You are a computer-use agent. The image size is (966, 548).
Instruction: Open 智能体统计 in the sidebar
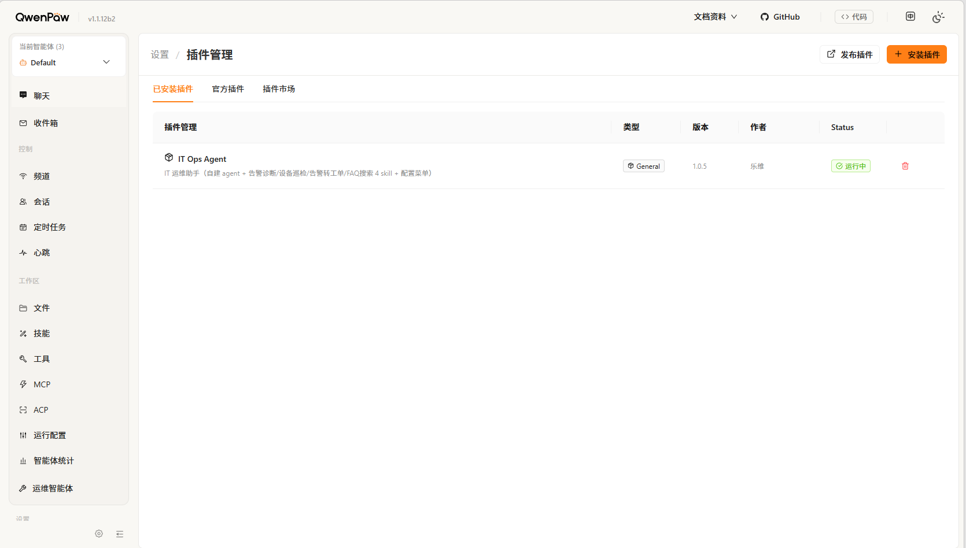pyautogui.click(x=69, y=461)
